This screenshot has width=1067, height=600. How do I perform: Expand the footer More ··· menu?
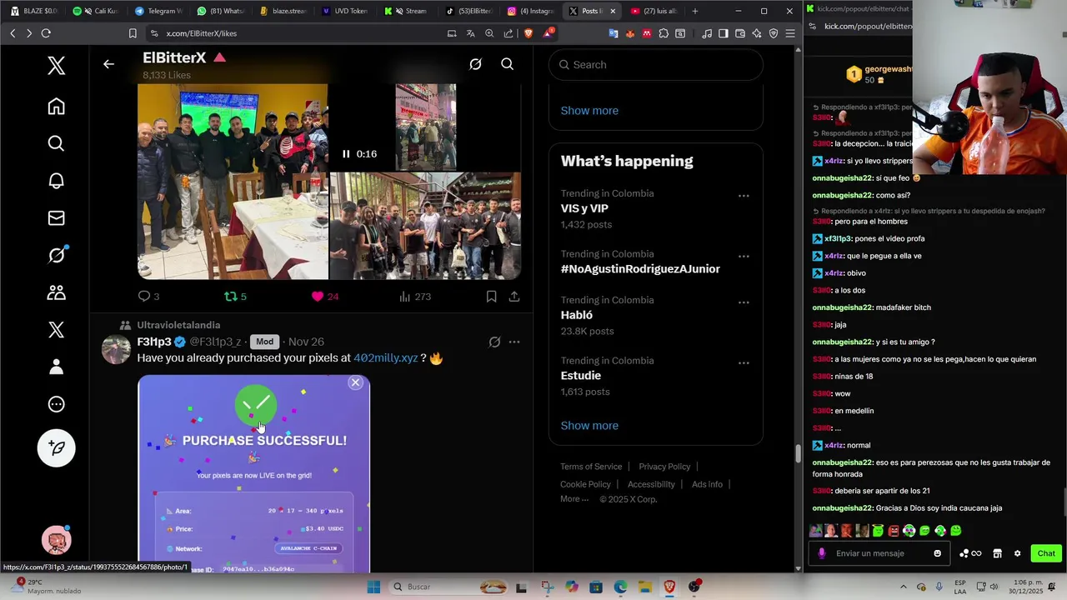tap(574, 499)
